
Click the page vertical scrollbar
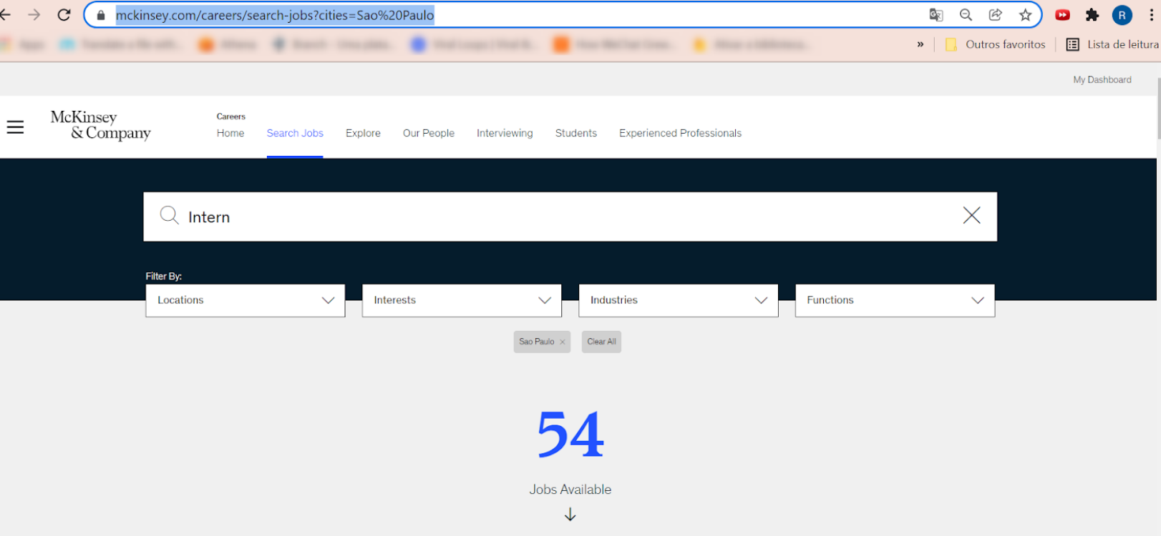coord(1158,107)
